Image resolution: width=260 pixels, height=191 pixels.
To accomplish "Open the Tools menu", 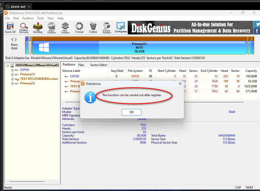I will coord(40,18).
